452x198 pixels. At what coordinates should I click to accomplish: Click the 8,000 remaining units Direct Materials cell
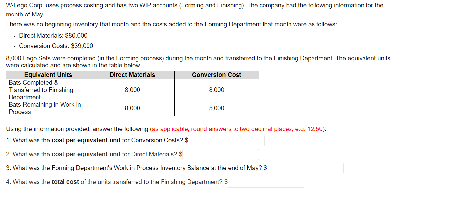click(132, 108)
